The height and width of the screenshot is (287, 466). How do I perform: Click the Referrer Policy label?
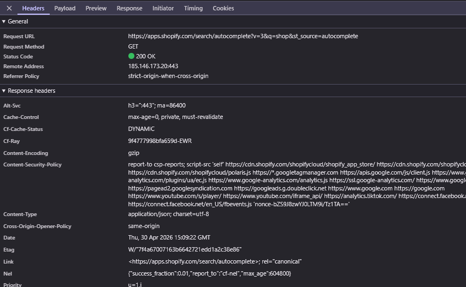tap(21, 76)
